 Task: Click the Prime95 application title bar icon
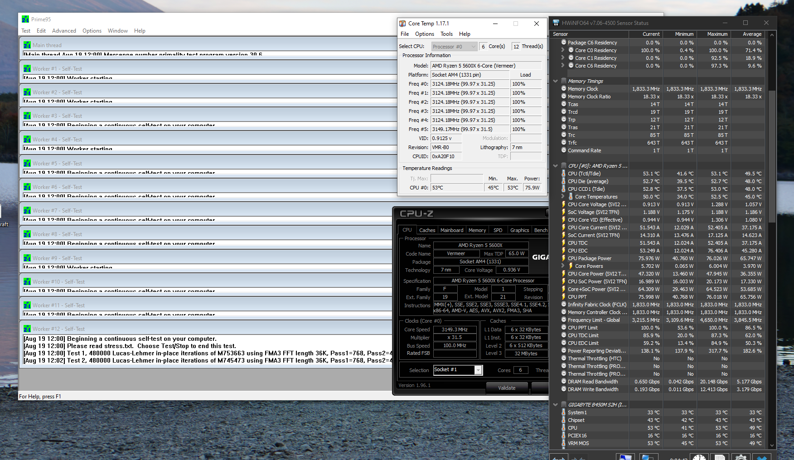[x=25, y=19]
